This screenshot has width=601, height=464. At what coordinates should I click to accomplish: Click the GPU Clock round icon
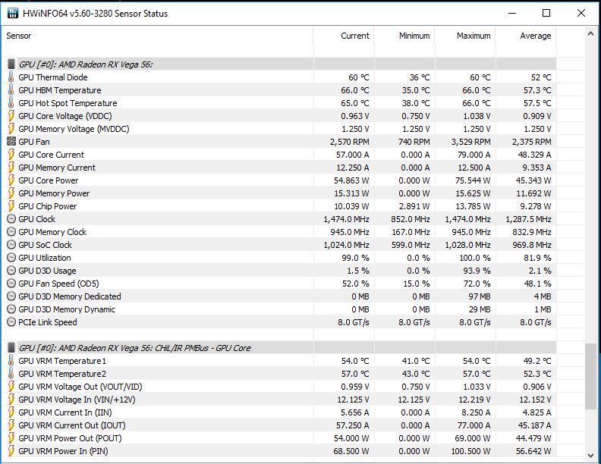[11, 219]
